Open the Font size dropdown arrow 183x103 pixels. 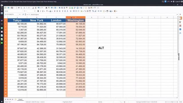point(35,11)
